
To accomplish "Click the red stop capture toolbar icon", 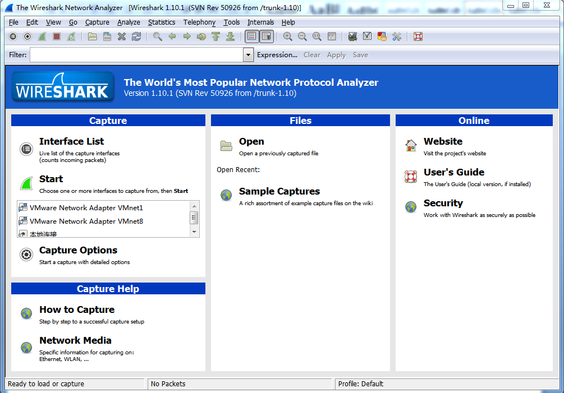I will [x=57, y=36].
